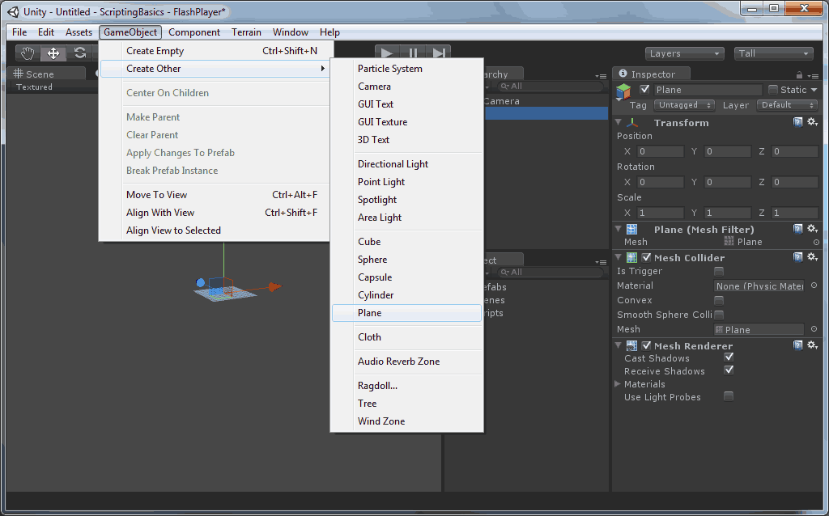Click Mesh Collider Material object picker circle
Image resolution: width=829 pixels, height=516 pixels.
tap(814, 285)
